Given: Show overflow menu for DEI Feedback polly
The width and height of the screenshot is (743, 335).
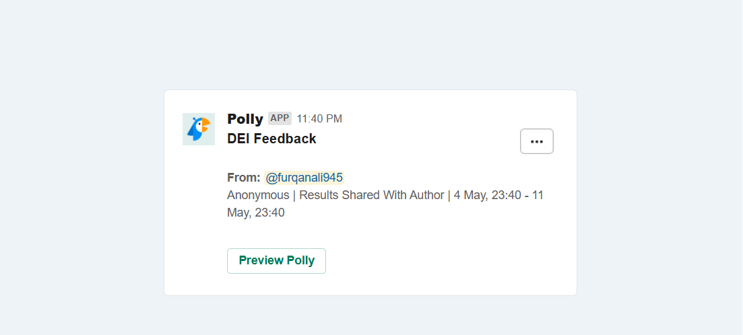Looking at the screenshot, I should pos(537,141).
